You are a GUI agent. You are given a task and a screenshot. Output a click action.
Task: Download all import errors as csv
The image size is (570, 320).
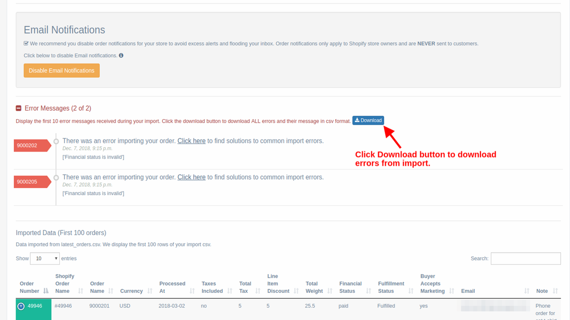[x=368, y=120]
